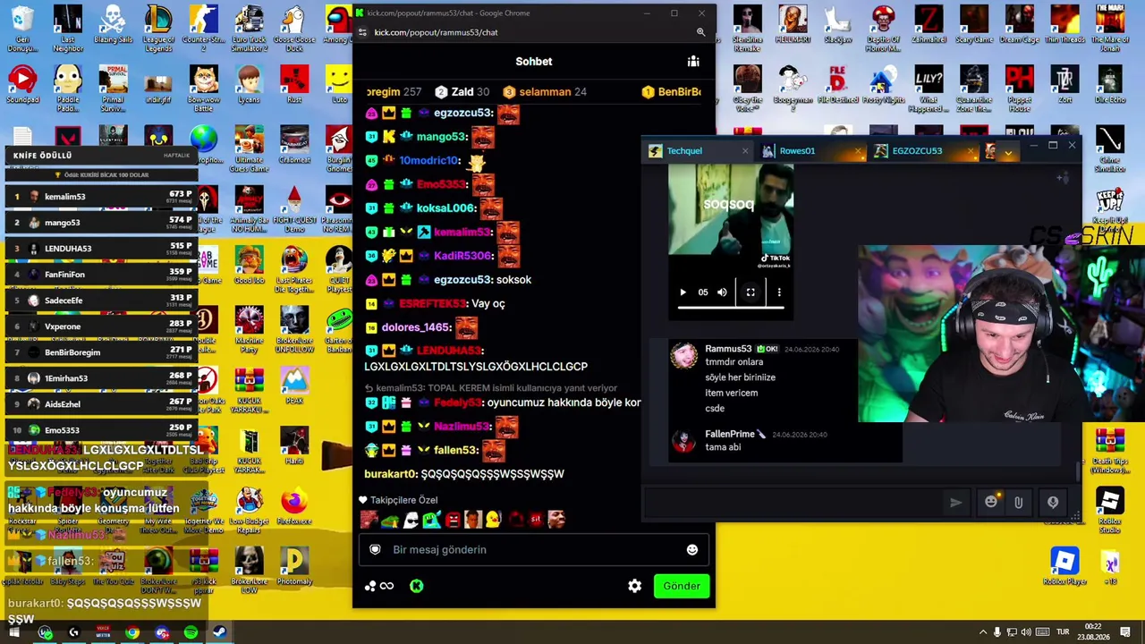This screenshot has height=644, width=1145.
Task: Switch to the EGZOZCU53 chat tab
Action: point(917,151)
